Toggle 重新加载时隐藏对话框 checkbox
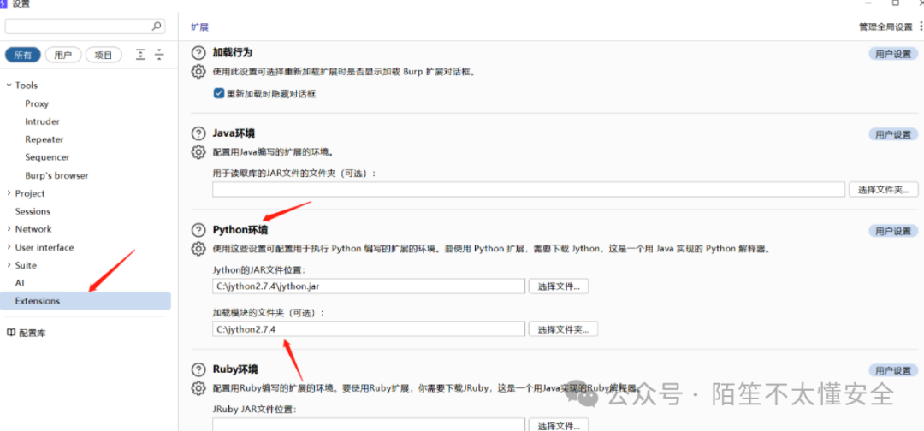Image resolution: width=924 pixels, height=431 pixels. (219, 93)
